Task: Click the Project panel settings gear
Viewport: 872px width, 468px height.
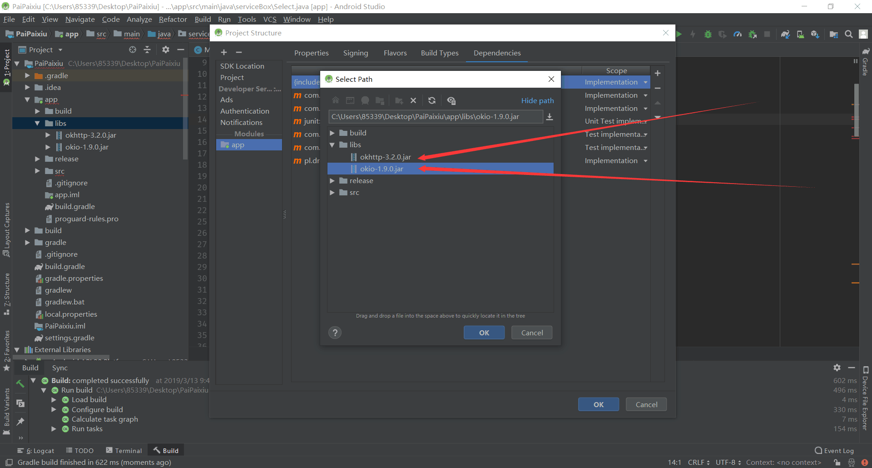Action: point(166,50)
